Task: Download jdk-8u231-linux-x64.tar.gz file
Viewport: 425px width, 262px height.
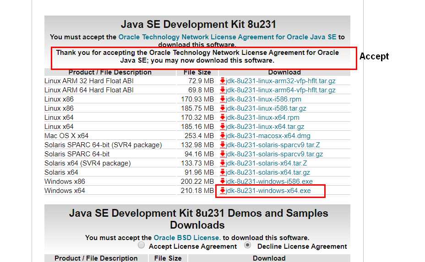Action: 265,126
